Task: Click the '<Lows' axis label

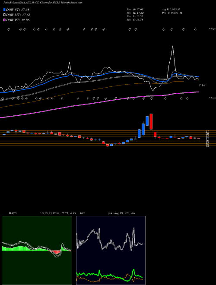Action: pyautogui.click(x=212, y=98)
